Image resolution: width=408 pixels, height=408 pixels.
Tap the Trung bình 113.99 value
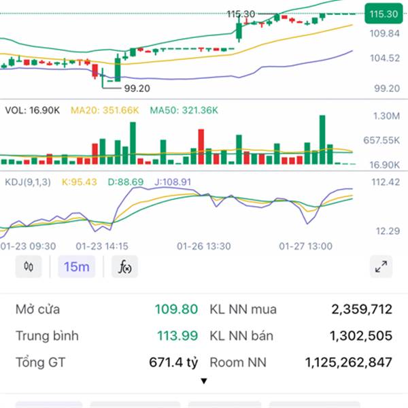(x=177, y=336)
